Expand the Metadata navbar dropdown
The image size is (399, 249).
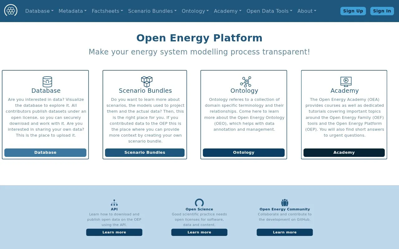(73, 11)
